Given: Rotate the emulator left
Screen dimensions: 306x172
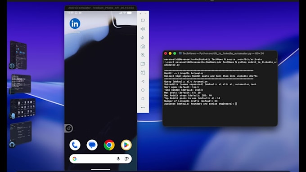Looking at the screenshot, I should click(143, 64).
